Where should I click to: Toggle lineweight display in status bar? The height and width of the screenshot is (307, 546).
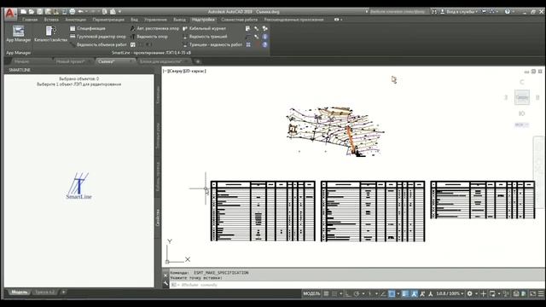click(x=405, y=293)
